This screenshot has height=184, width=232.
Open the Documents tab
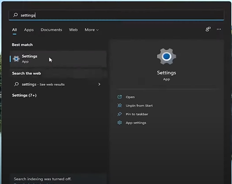tap(51, 30)
